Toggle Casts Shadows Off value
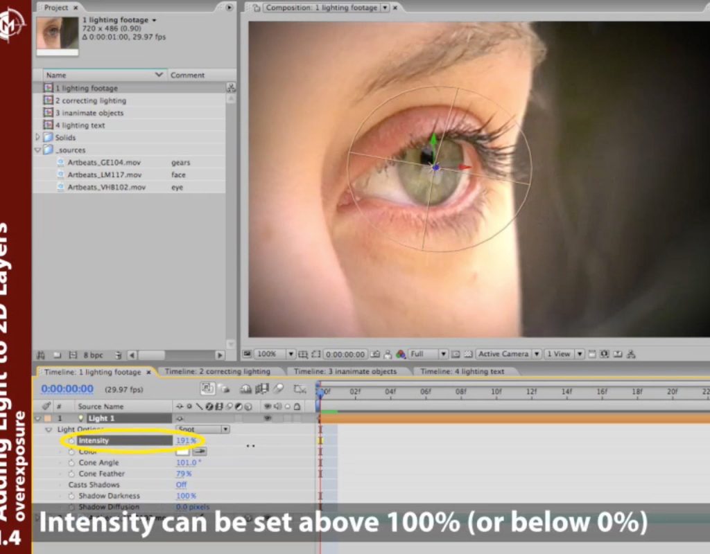The image size is (710, 554). (181, 485)
